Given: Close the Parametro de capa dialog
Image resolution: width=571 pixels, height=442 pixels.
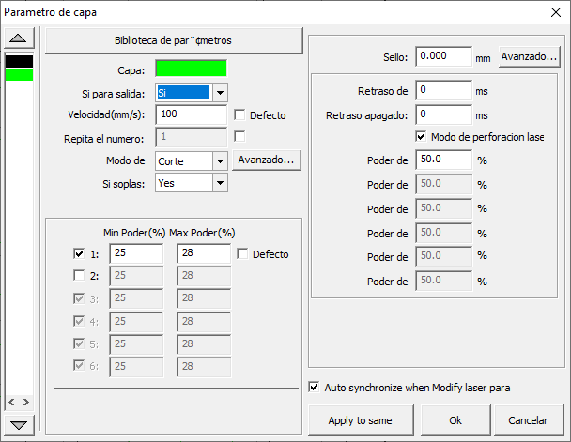Looking at the screenshot, I should point(550,12).
